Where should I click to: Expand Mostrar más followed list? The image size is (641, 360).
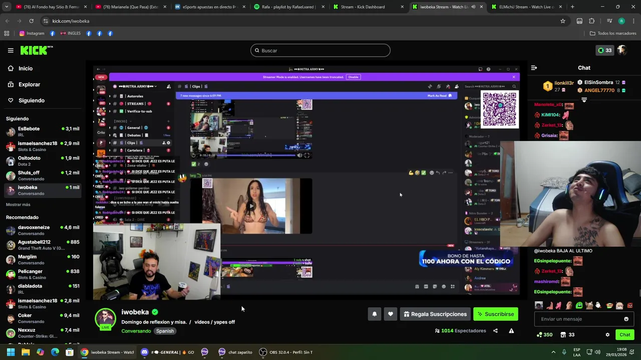tap(18, 204)
